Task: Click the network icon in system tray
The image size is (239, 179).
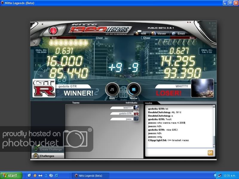Action: [x=220, y=175]
